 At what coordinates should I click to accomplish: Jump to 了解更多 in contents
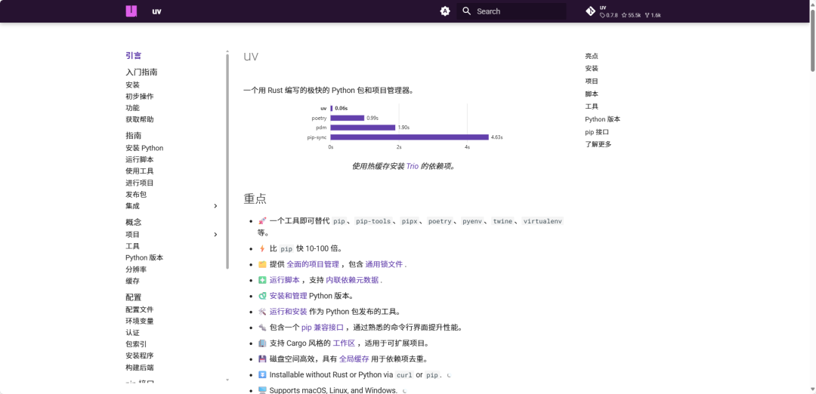pos(598,144)
